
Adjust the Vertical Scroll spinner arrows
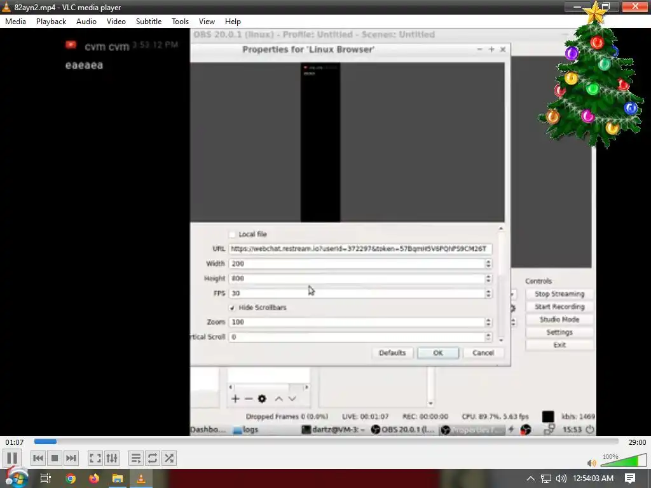pos(488,337)
